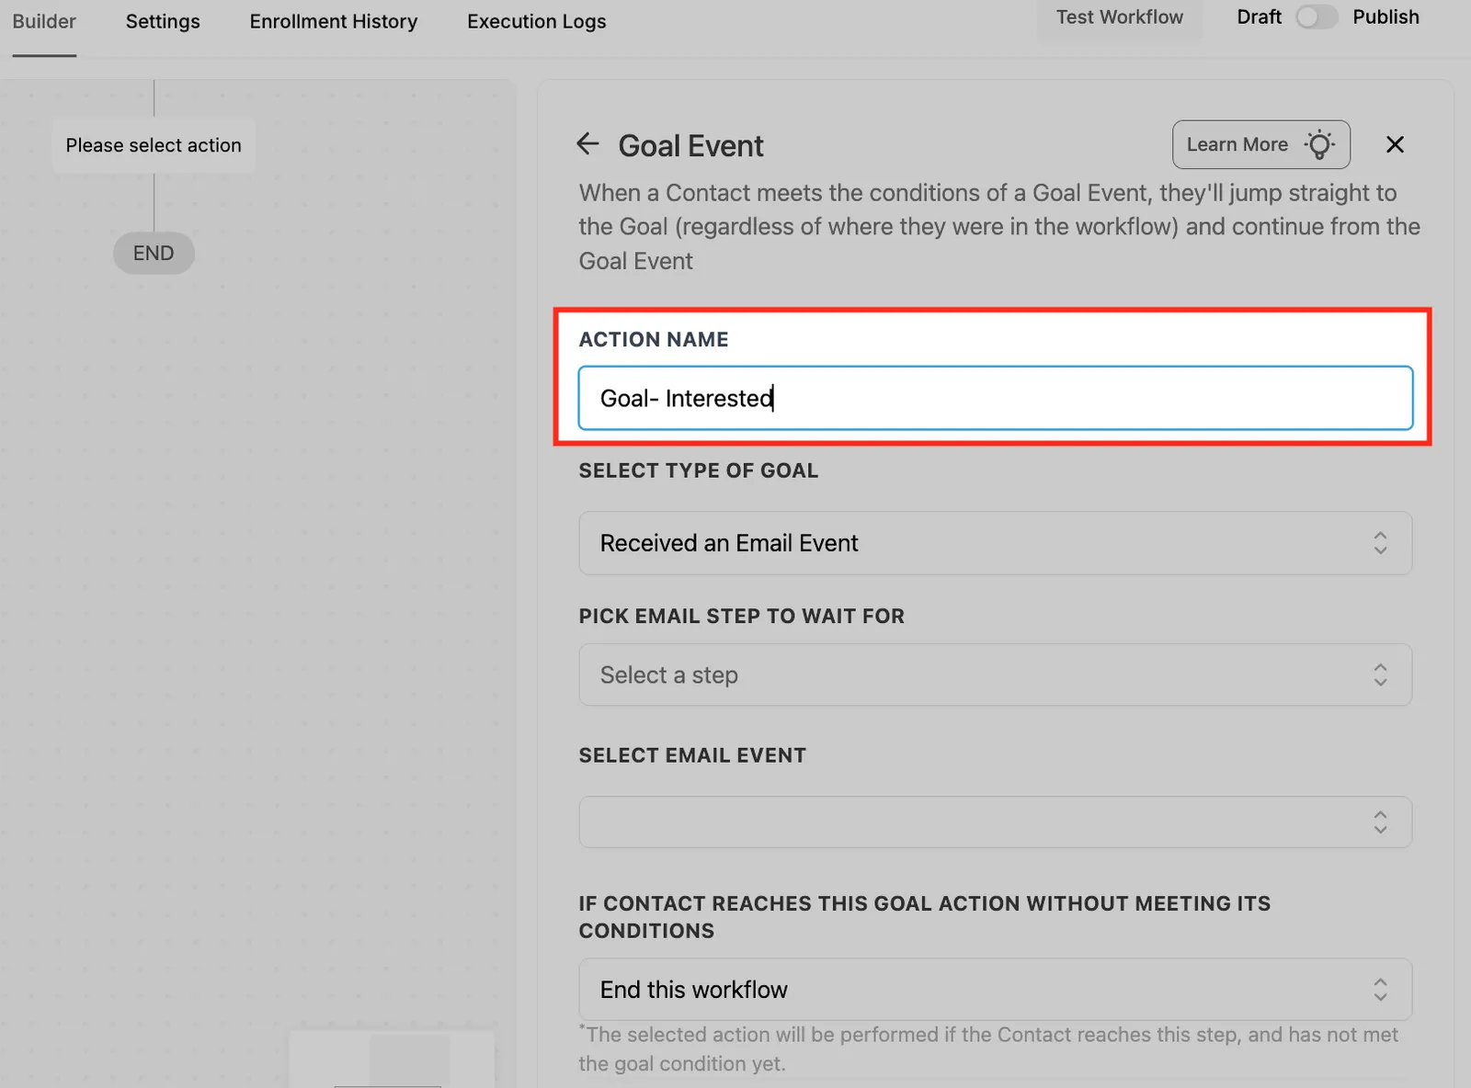The width and height of the screenshot is (1471, 1088).
Task: Click the Learn More button
Action: point(1260,144)
